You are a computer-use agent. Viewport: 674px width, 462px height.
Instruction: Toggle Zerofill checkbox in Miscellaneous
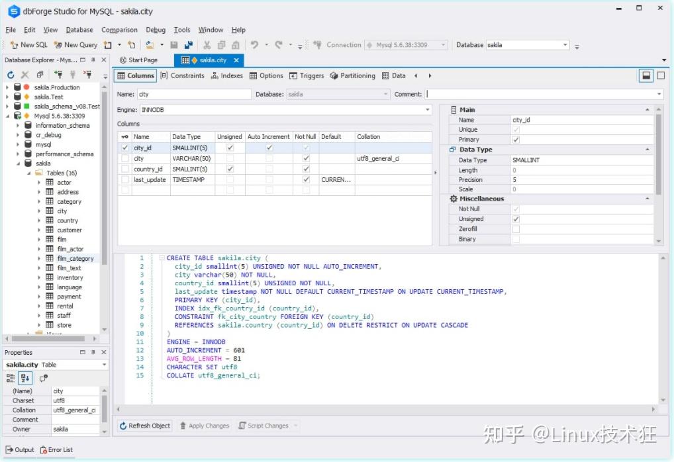pos(516,229)
